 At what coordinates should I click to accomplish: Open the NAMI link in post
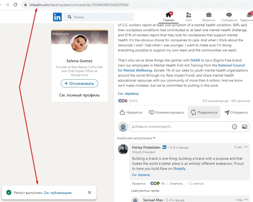coord(195,60)
